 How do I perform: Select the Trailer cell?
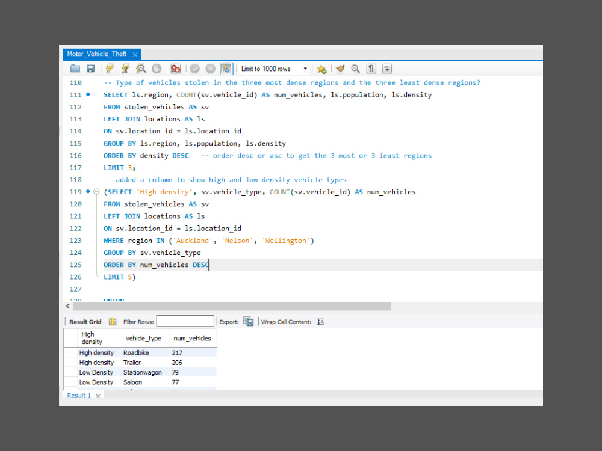[146, 363]
